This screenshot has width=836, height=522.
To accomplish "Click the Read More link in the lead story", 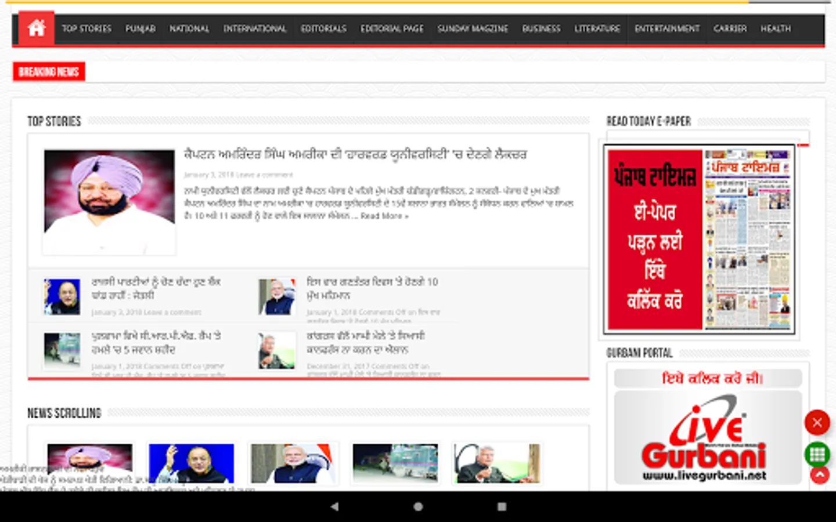I will pyautogui.click(x=384, y=216).
